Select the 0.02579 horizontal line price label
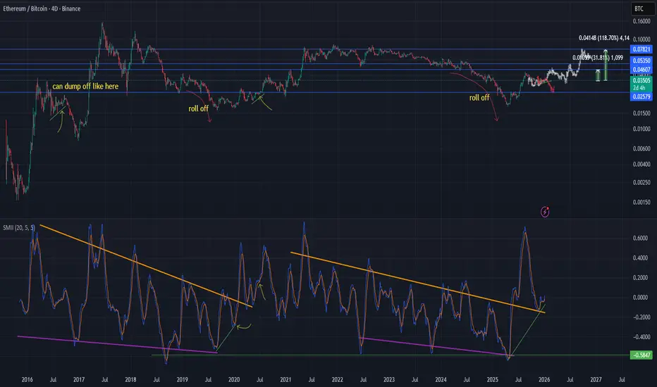Image resolution: width=657 pixels, height=387 pixels. click(x=641, y=96)
